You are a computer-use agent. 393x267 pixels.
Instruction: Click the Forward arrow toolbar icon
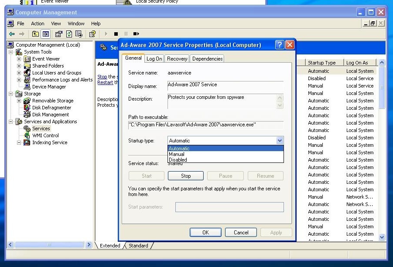click(x=22, y=34)
